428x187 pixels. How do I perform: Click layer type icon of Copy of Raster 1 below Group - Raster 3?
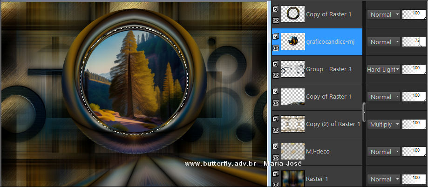click(276, 91)
